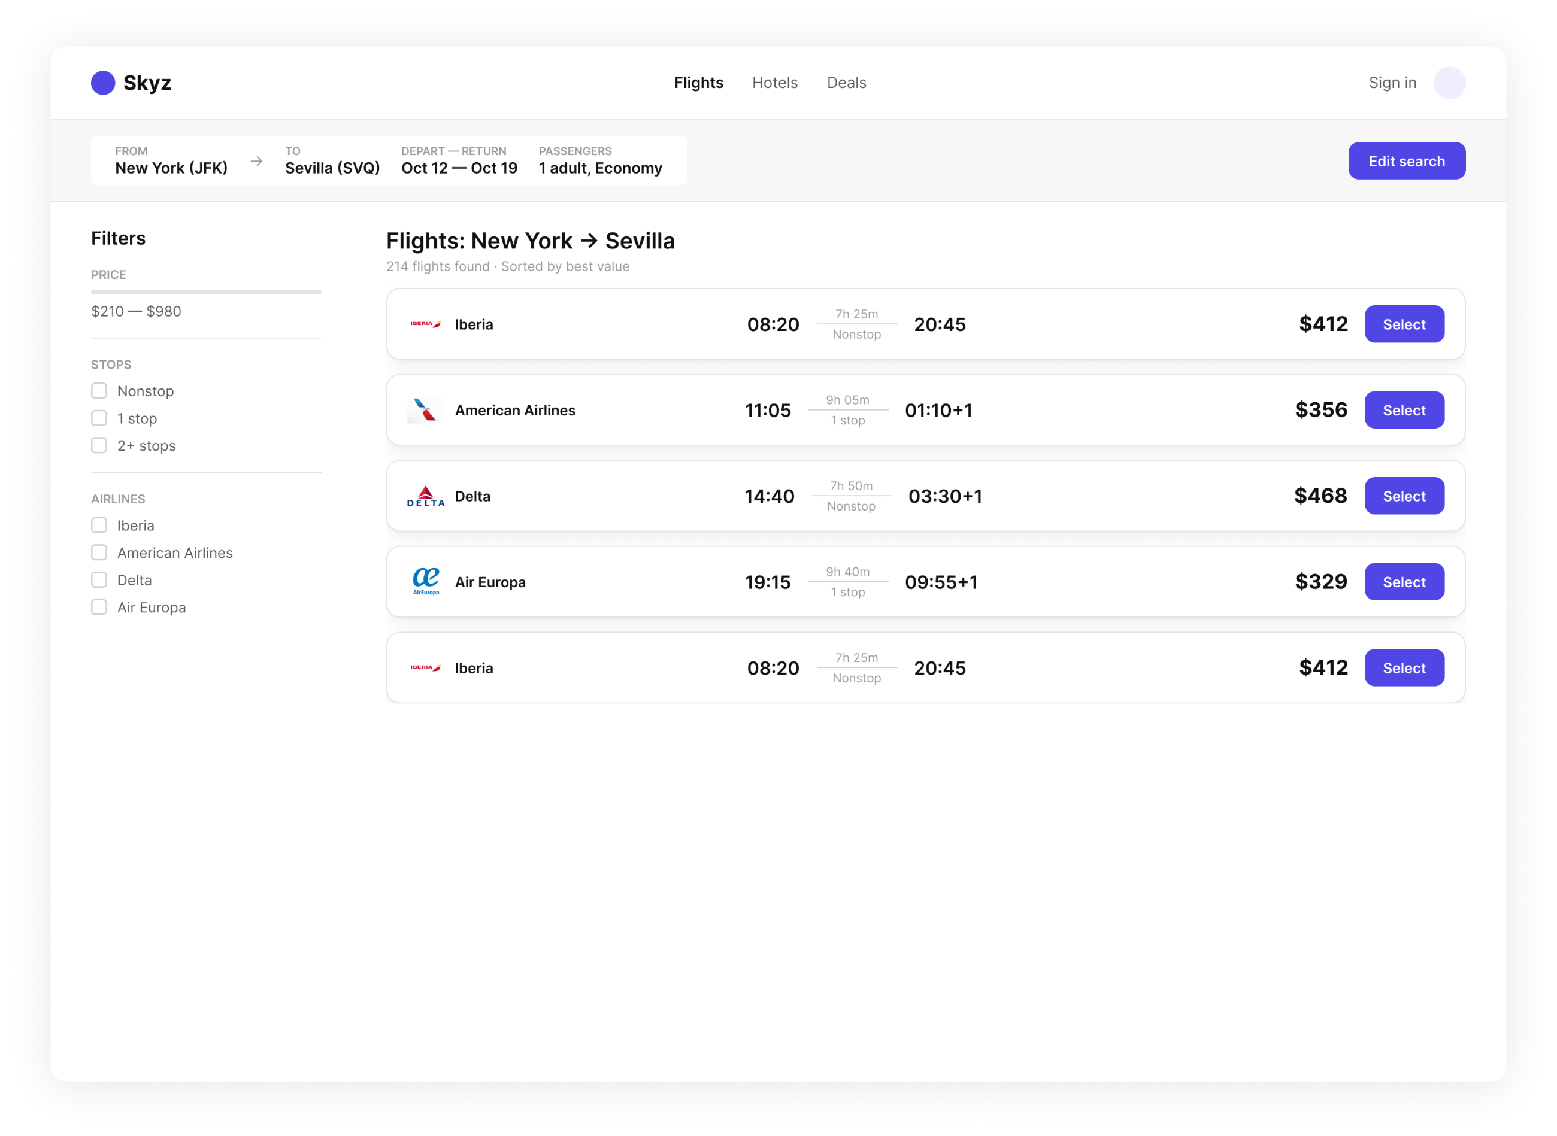Select the Delta $468 flight
This screenshot has width=1557, height=1136.
[x=1404, y=496]
